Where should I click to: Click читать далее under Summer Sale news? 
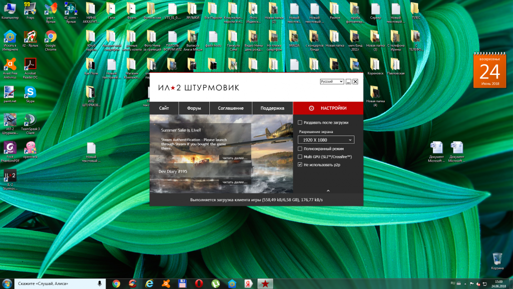tap(234, 158)
